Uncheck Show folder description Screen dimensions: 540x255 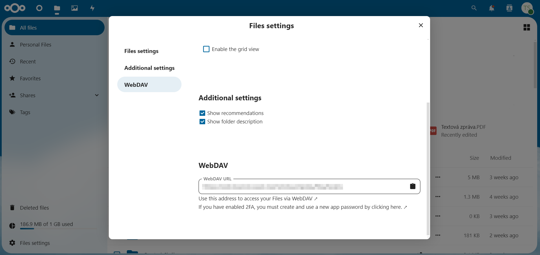(202, 122)
